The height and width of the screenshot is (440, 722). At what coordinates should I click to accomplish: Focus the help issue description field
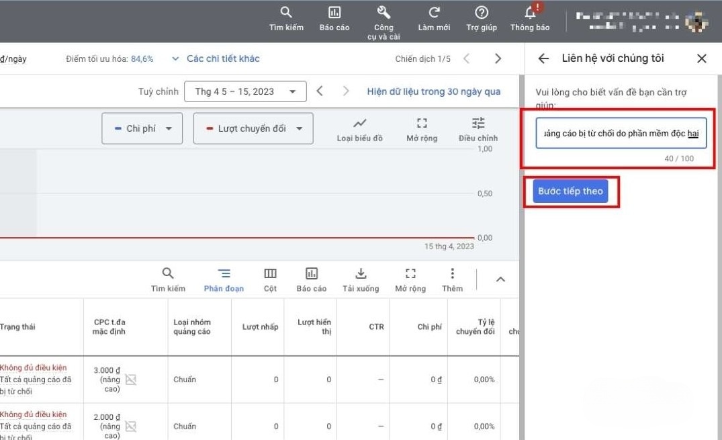[x=621, y=133]
